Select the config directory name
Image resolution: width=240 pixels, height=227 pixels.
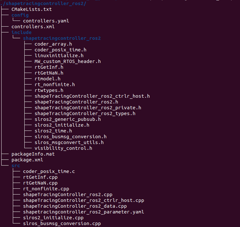20,15
